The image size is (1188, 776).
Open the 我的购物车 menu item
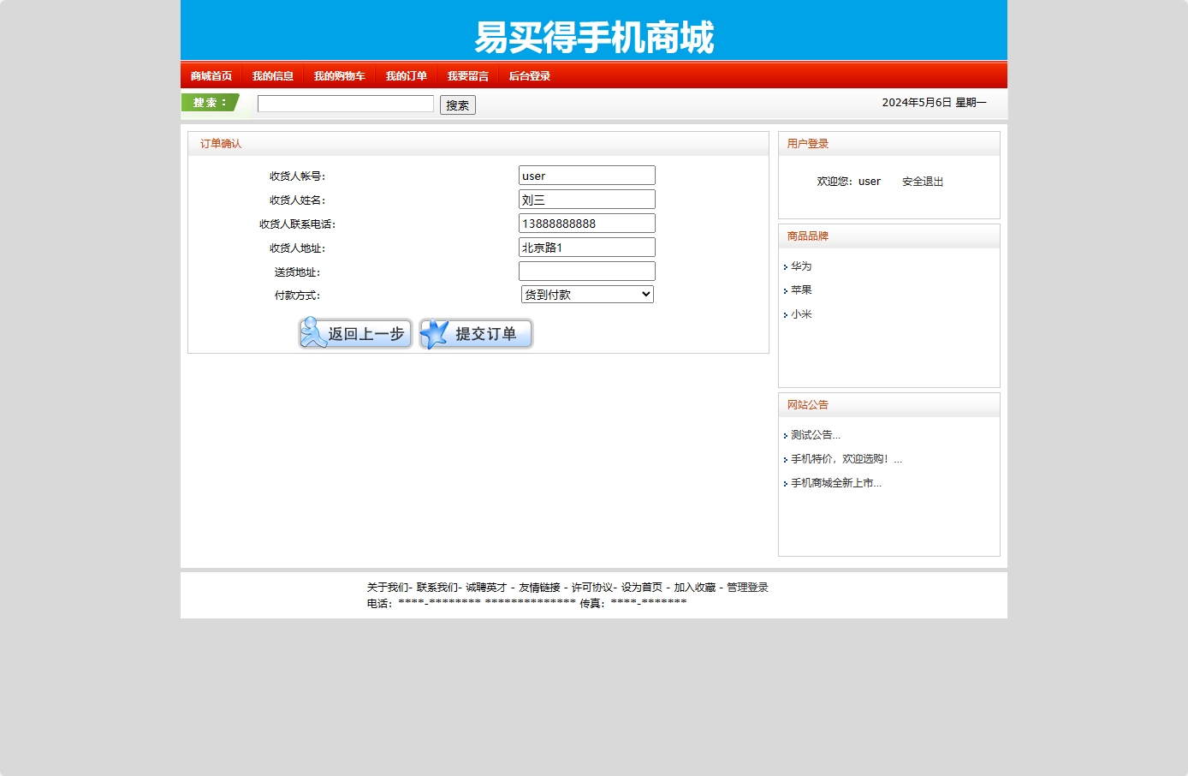(x=340, y=75)
